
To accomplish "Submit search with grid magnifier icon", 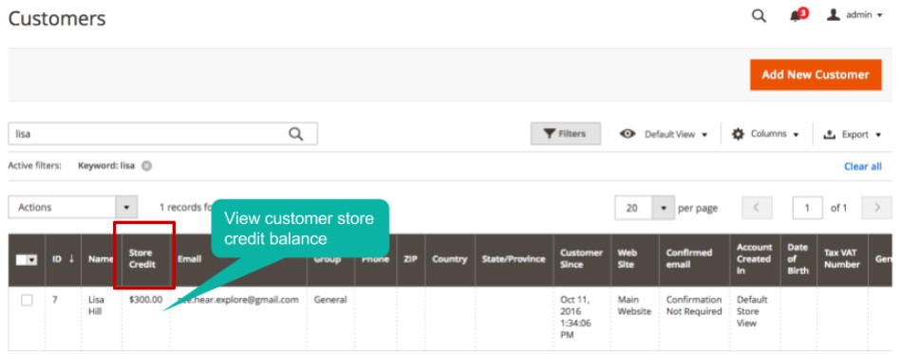I will (x=296, y=134).
